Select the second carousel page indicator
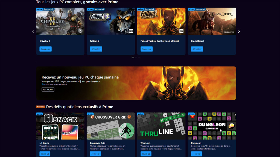Image resolution: width=280 pixels, height=157 pixels. [136, 57]
